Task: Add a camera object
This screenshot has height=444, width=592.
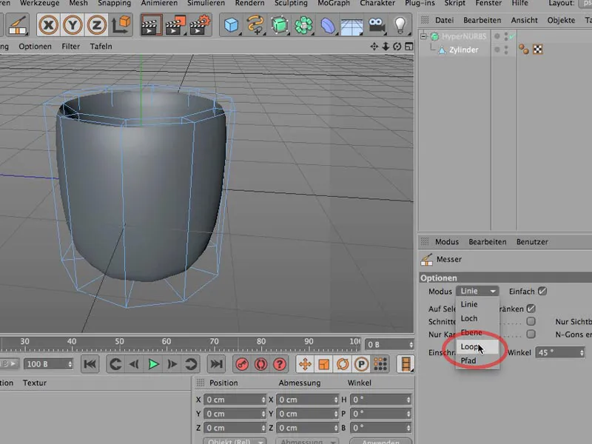Action: [377, 25]
